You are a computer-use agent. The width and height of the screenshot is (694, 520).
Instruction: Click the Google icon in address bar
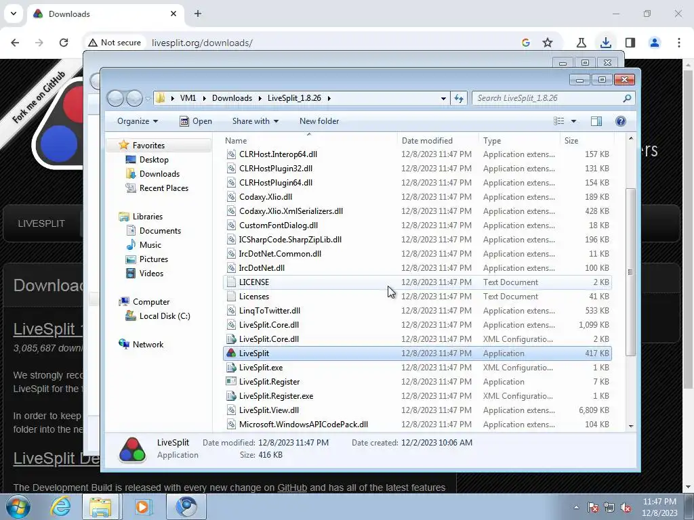[526, 43]
